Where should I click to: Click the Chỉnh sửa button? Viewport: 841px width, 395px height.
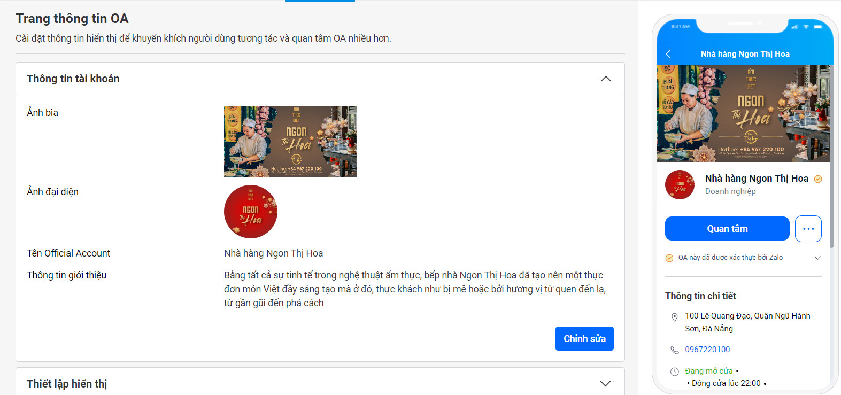584,339
